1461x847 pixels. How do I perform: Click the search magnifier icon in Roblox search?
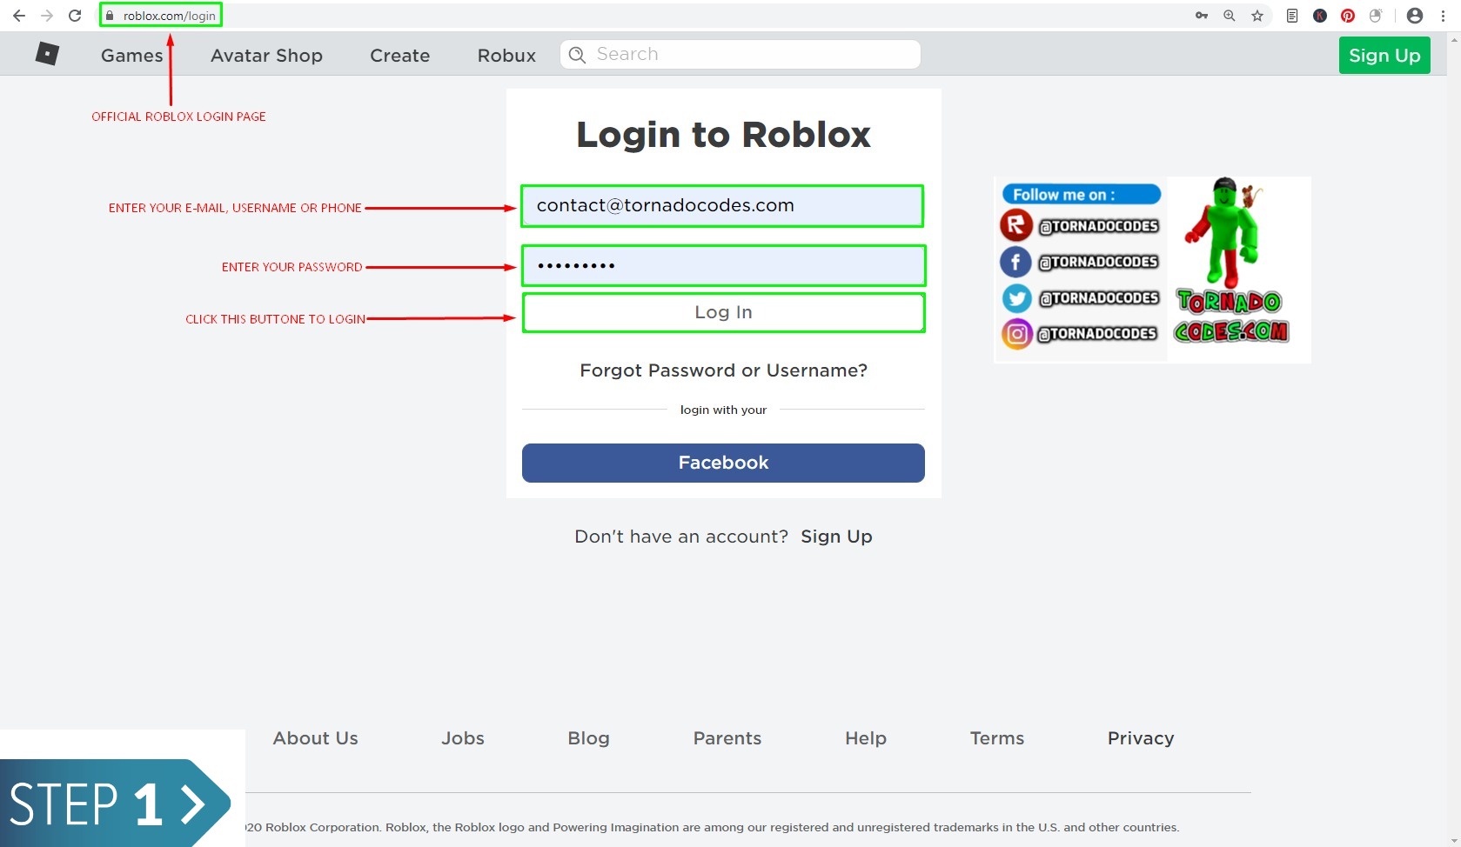coord(577,55)
